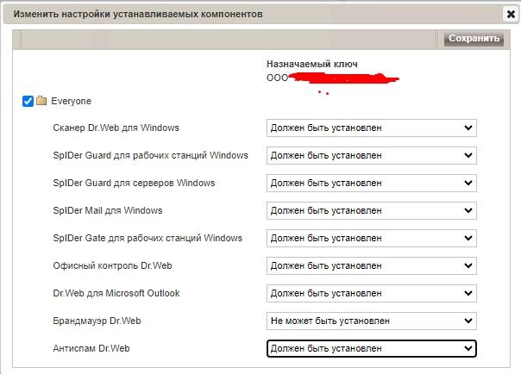The height and width of the screenshot is (374, 521).
Task: Click the Назначаемый ключ column header
Action: tap(312, 65)
